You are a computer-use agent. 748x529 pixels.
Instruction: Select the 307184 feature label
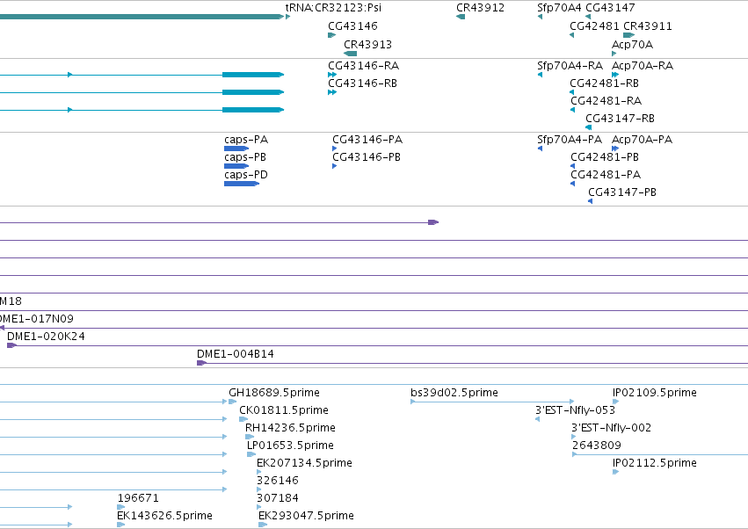pyautogui.click(x=277, y=498)
